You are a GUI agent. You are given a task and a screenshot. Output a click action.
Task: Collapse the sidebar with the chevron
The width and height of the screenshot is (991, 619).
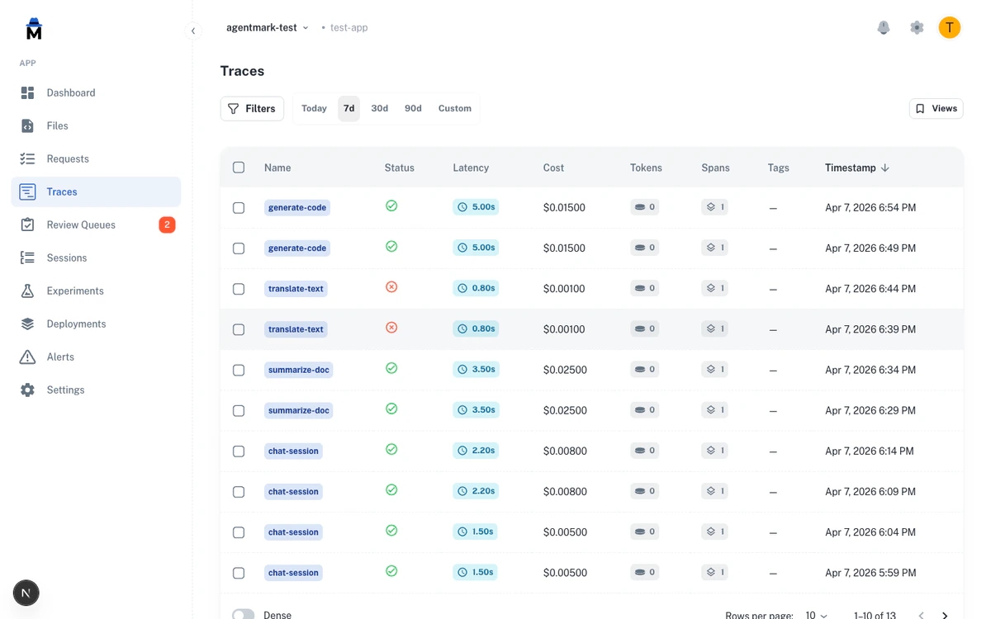point(193,31)
